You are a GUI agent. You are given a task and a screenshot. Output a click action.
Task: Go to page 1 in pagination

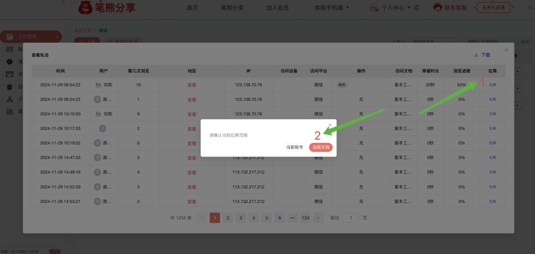(x=215, y=218)
